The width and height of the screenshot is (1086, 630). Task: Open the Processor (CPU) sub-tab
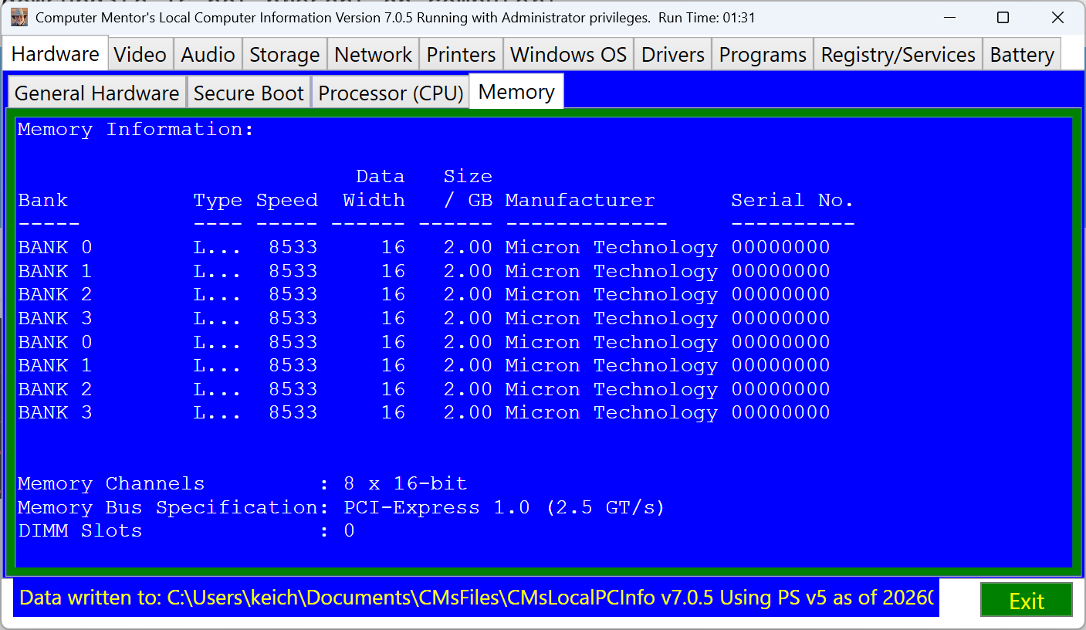coord(391,93)
